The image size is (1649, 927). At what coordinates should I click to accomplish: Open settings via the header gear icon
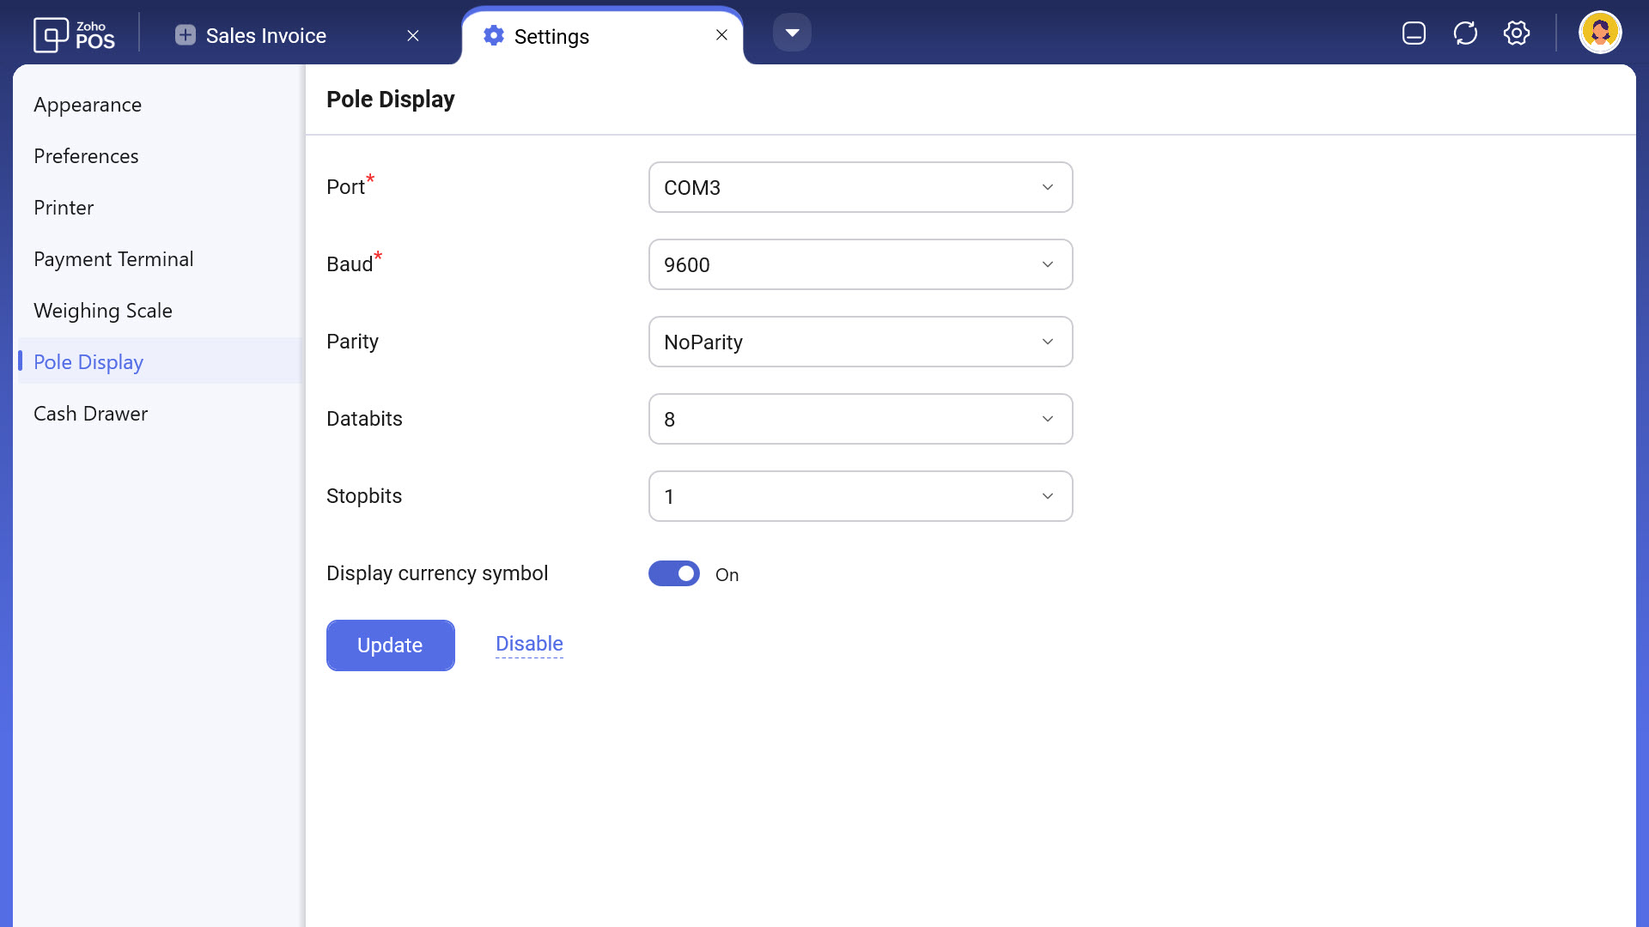1517,33
